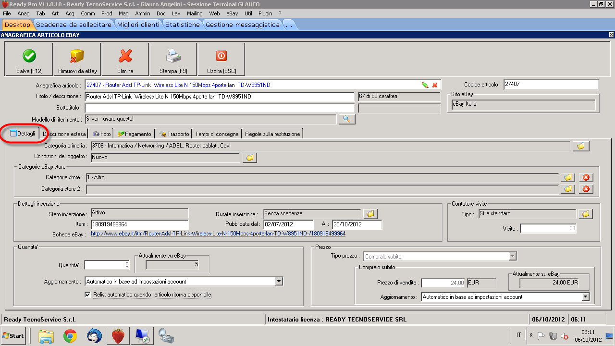Viewport: 615px width, 346px height.
Task: Open the Statistiche tab
Action: [183, 25]
